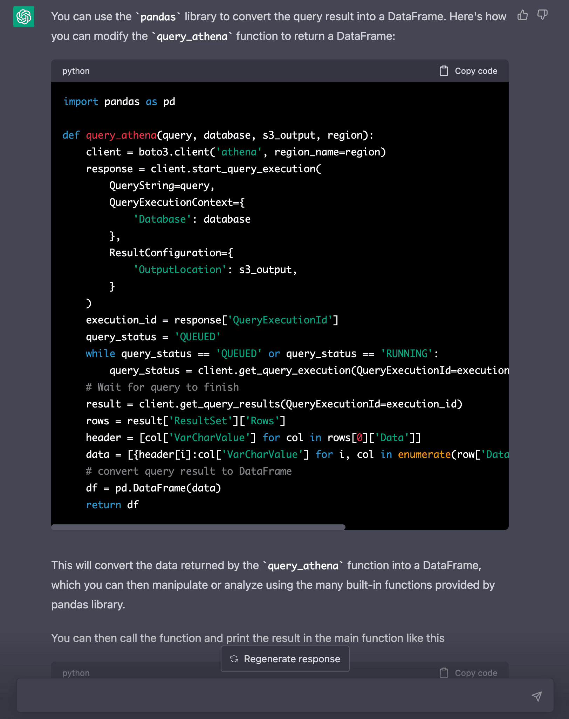Click the 'df = pd.DataFrame(data)' line

tap(153, 488)
